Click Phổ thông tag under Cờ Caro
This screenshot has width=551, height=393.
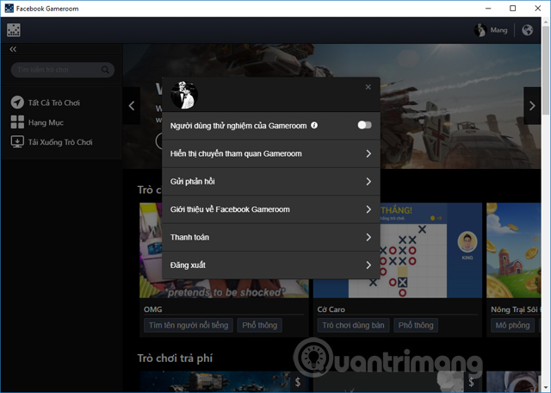click(416, 326)
